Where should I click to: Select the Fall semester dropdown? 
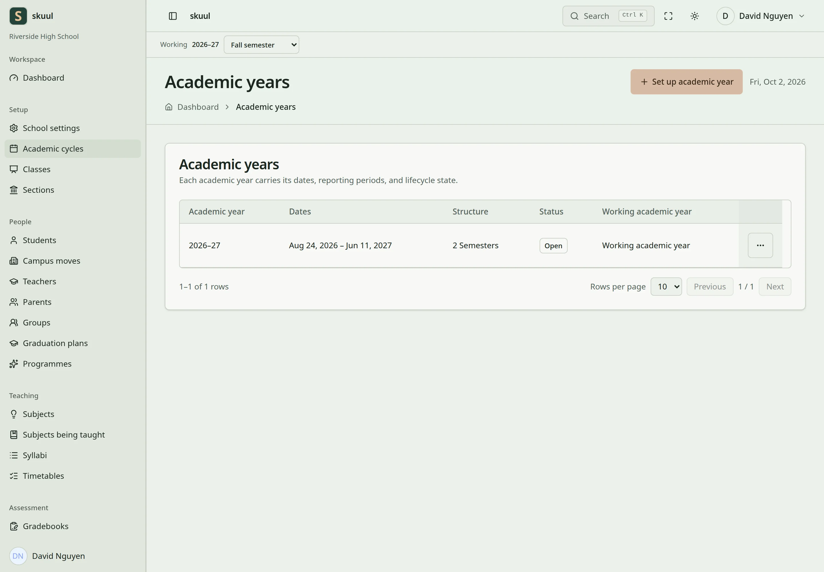click(262, 45)
